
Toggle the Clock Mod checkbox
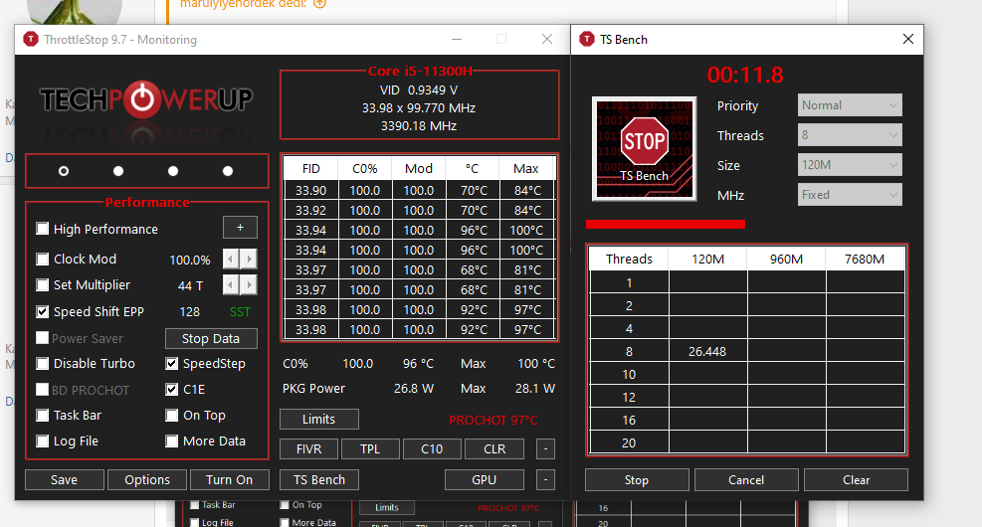click(42, 259)
